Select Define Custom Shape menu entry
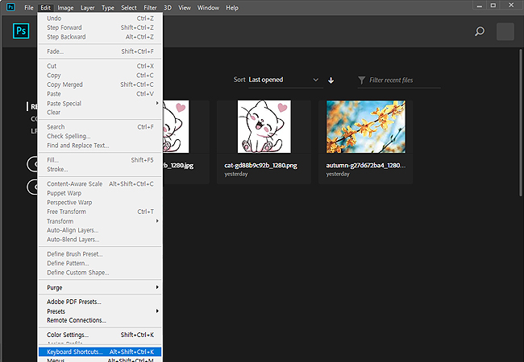 [100, 273]
